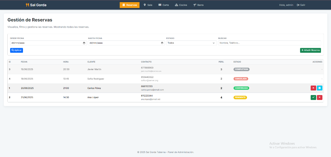Switch to the Cocina section
Screen dimensions: 331x157
click(x=181, y=5)
